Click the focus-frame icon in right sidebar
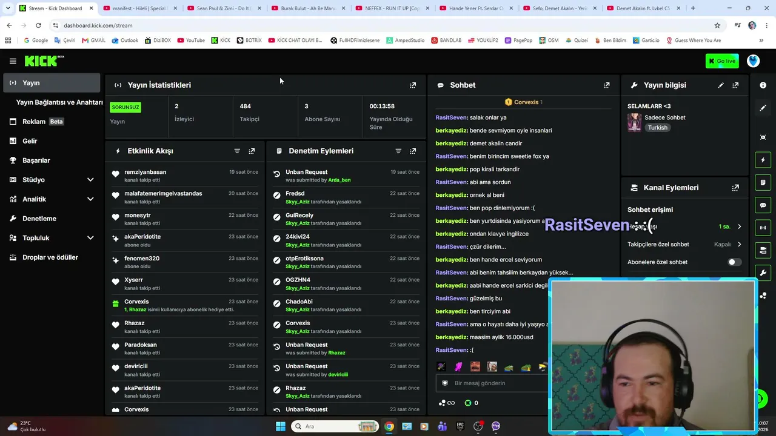Viewport: 776px width, 436px height. click(763, 137)
